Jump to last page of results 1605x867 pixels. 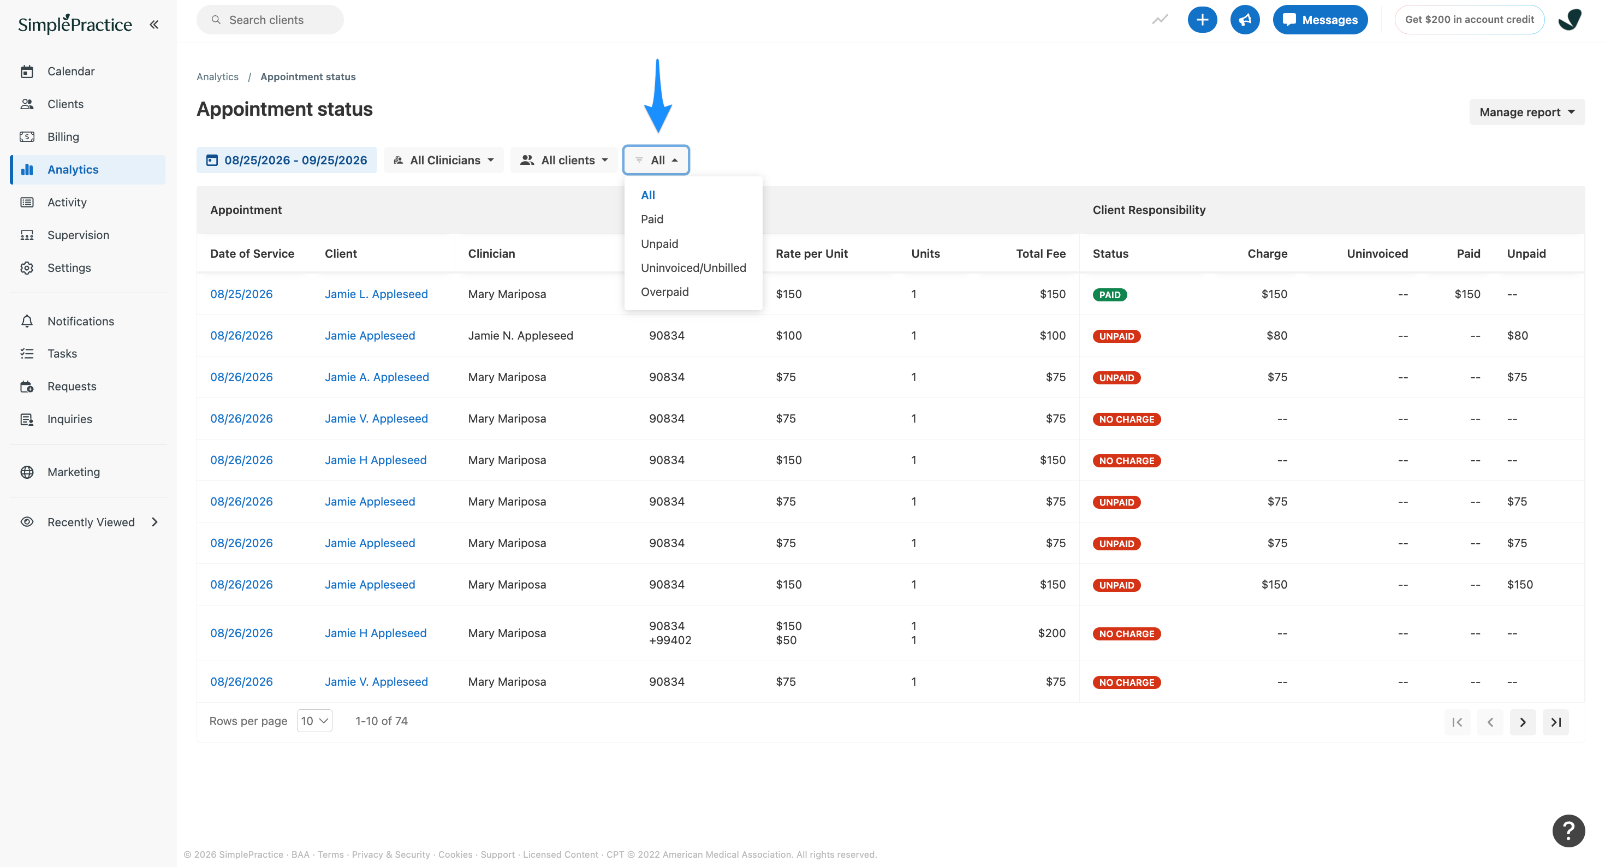tap(1555, 722)
